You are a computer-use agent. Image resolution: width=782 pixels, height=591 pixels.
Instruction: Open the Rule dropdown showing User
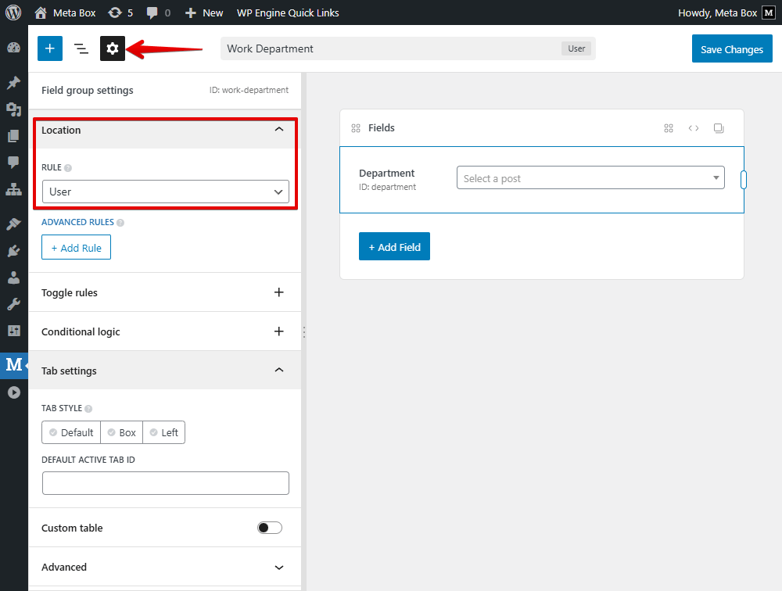165,192
